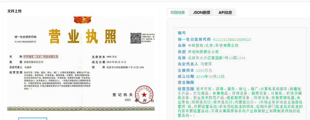Viewport: 310px width, 120px height.
Task: Open the API信息 tab
Action: [x=225, y=12]
